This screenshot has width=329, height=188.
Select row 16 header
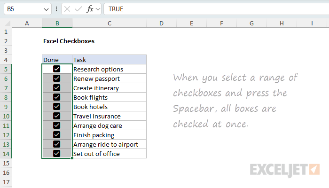coord(6,172)
